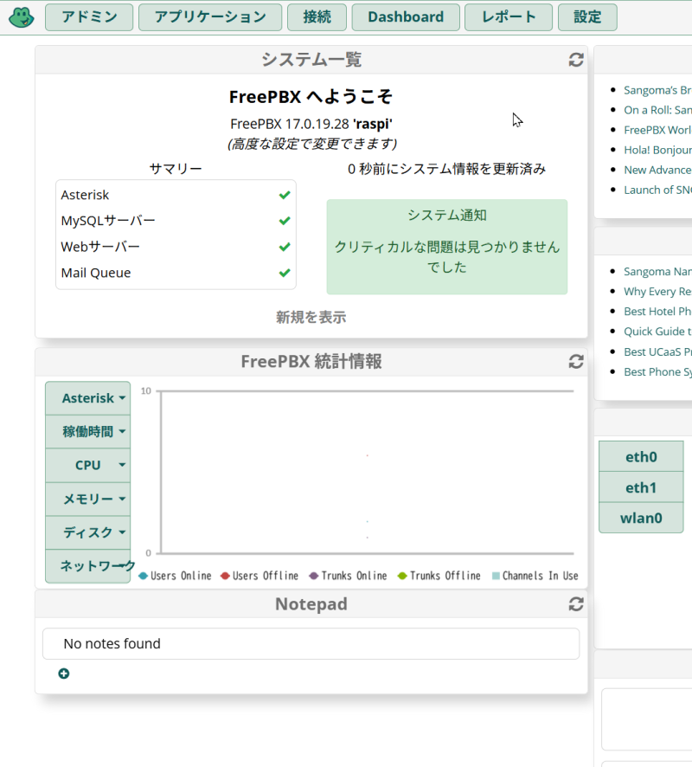
Task: Click the FreePBX frog logo
Action: coord(22,17)
